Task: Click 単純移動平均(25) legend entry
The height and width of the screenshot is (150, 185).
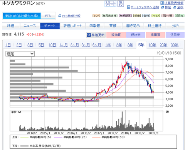Action: pos(71,137)
